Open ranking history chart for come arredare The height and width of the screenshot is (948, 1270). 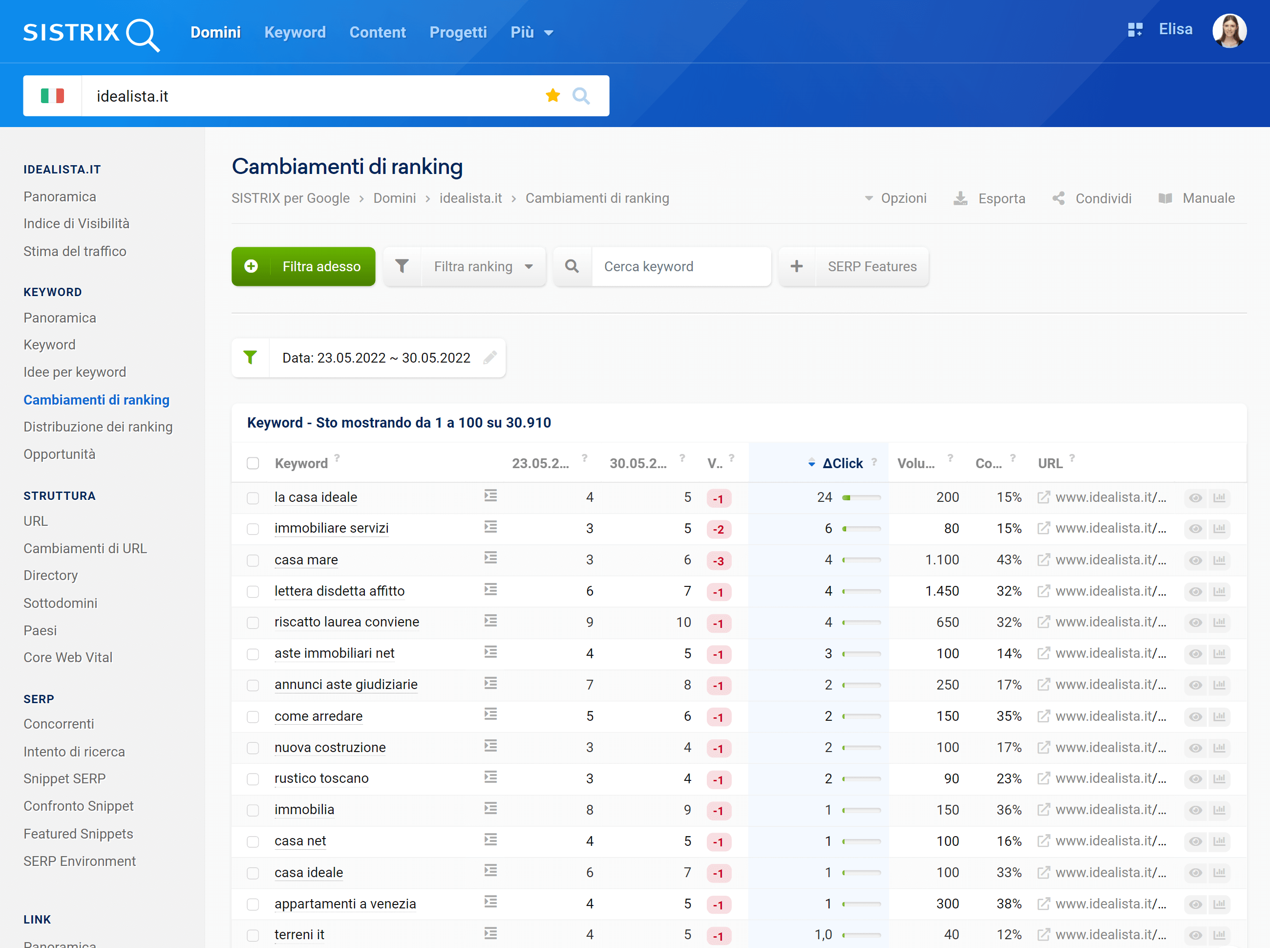pyautogui.click(x=1219, y=717)
